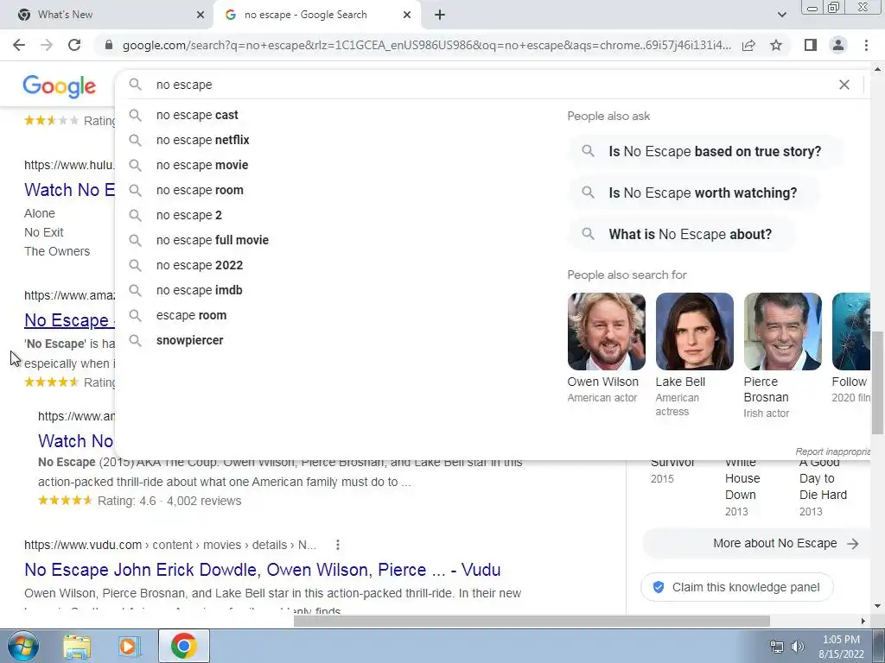
Task: Click inside the Google search input field
Action: (491, 85)
